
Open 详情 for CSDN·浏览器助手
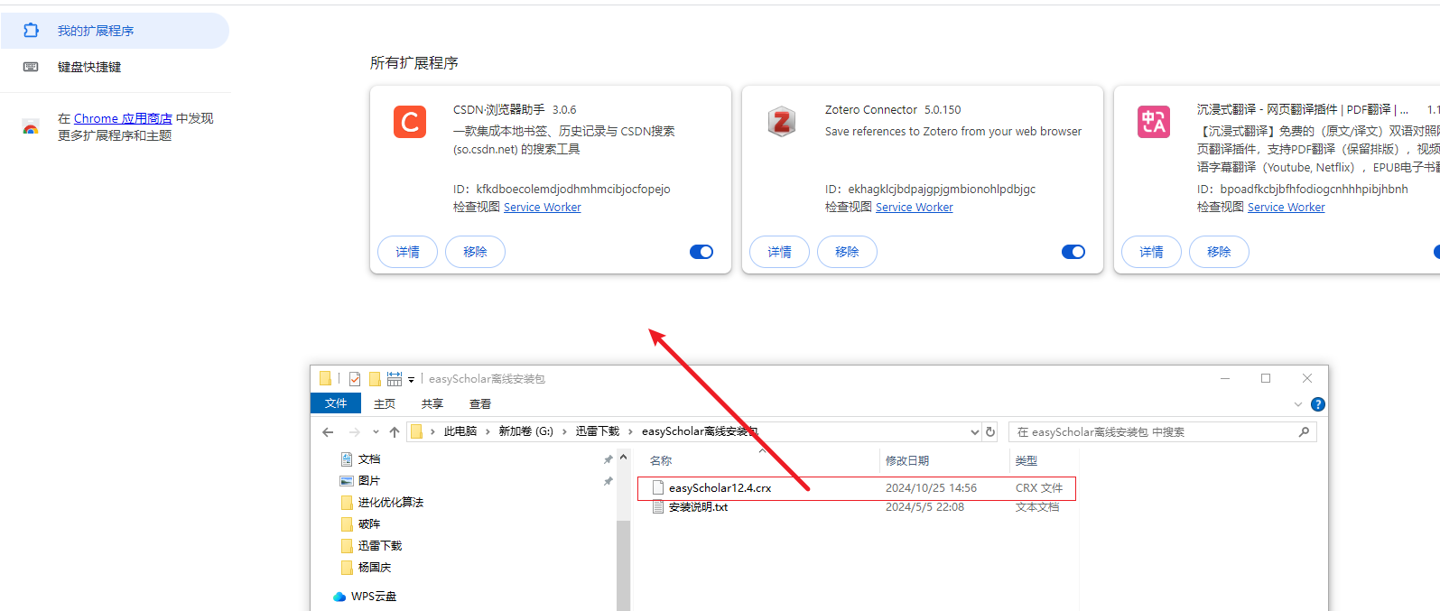point(407,252)
